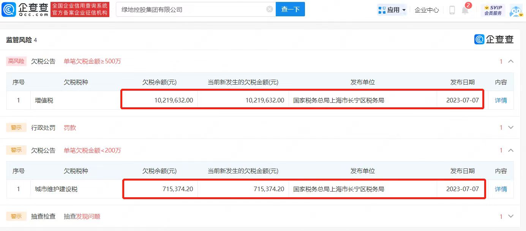Click the 罚款 label

70,128
